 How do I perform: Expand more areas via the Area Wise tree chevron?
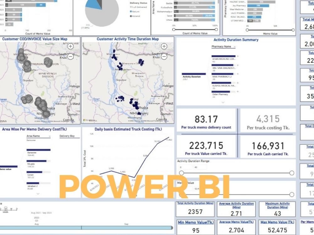click(x=38, y=194)
